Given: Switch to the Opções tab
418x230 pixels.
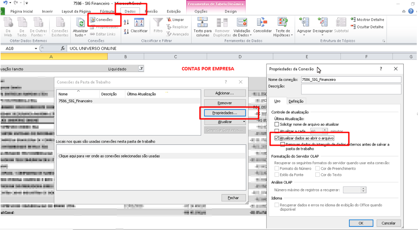Looking at the screenshot, I should pos(201,11).
